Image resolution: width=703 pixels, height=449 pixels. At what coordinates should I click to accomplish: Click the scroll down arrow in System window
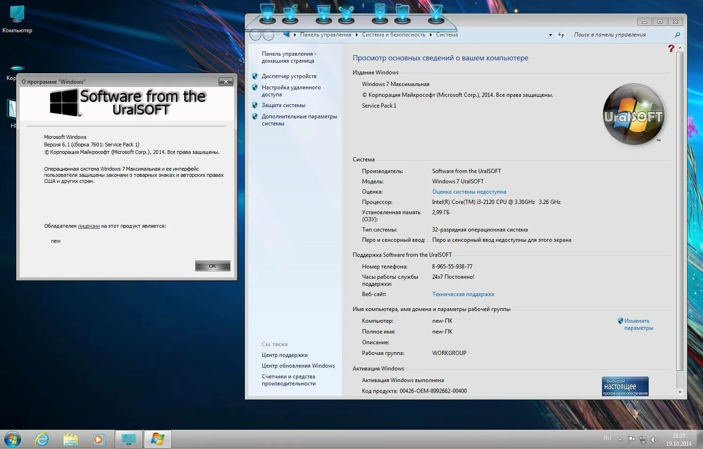(x=680, y=392)
